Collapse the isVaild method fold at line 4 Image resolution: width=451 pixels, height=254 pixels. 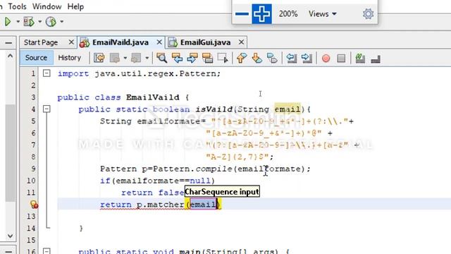(x=47, y=109)
